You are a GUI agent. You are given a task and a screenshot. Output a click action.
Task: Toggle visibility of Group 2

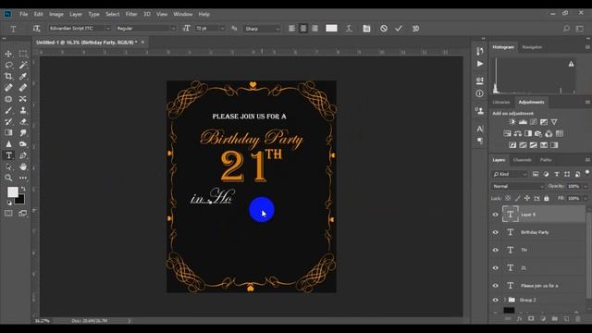click(x=496, y=300)
